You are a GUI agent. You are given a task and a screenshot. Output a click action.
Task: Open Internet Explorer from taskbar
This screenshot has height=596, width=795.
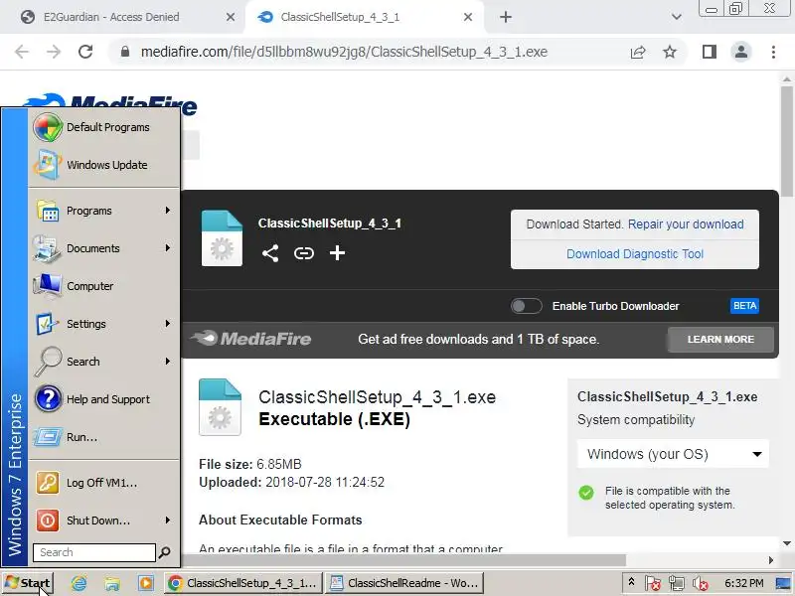click(79, 583)
